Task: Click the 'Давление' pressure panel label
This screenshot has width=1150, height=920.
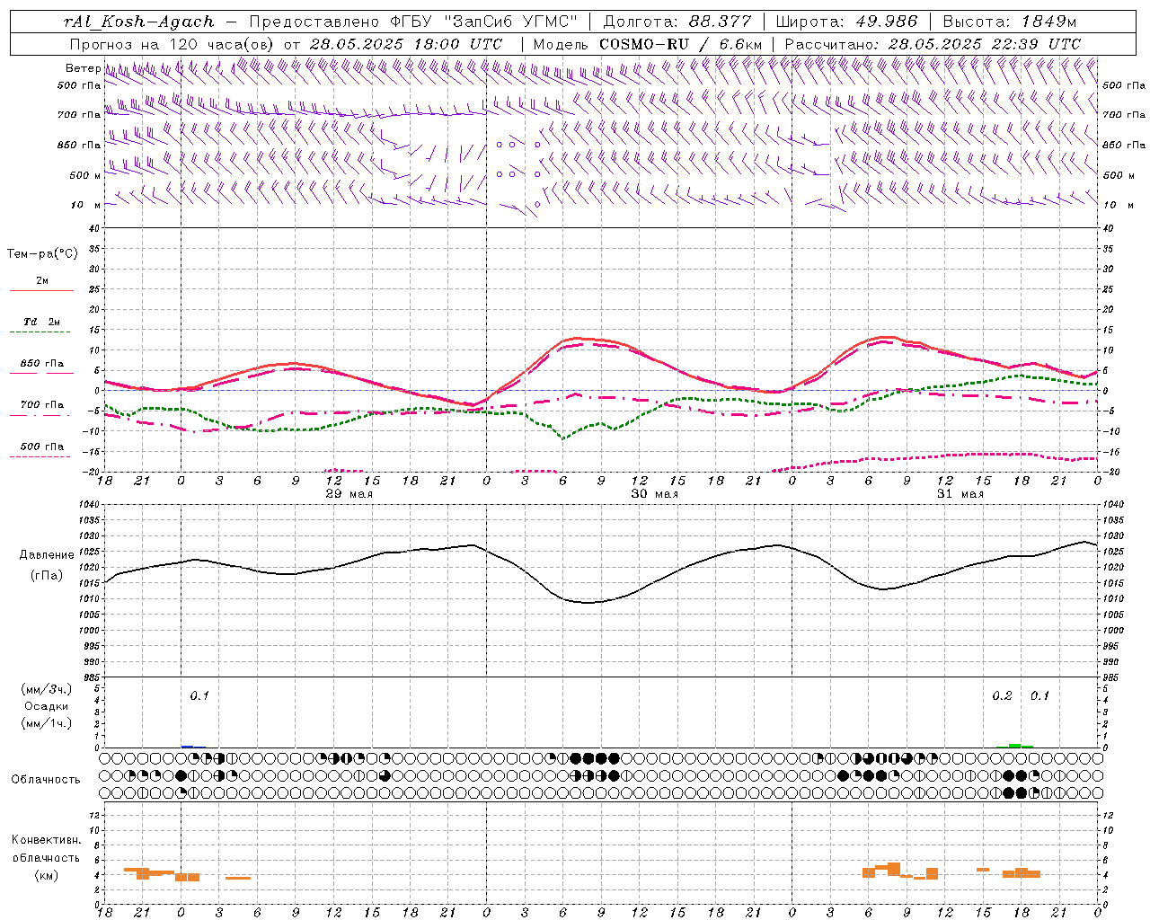Action: click(47, 555)
